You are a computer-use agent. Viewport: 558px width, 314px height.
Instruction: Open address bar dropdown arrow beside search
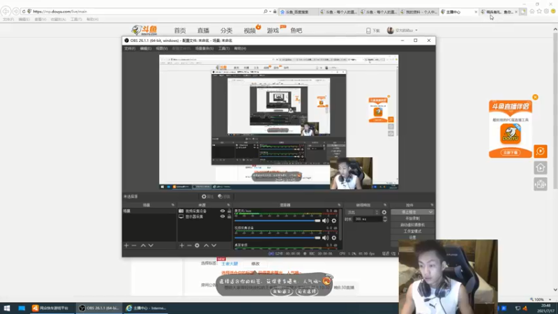click(x=270, y=11)
